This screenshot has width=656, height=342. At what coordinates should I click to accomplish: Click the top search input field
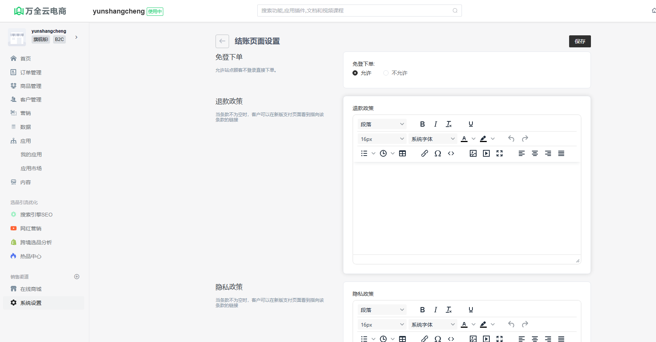(355, 11)
